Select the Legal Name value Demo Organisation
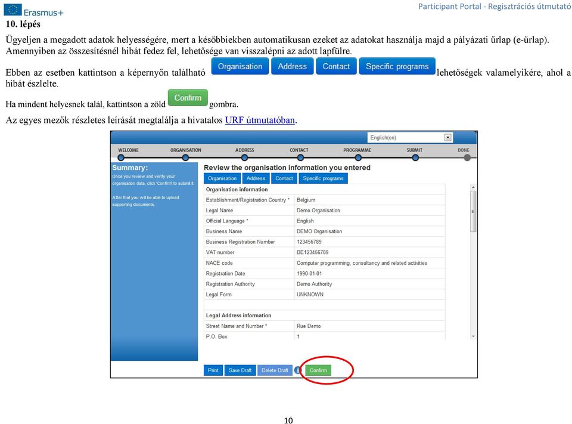This screenshot has width=572, height=424. click(x=318, y=211)
